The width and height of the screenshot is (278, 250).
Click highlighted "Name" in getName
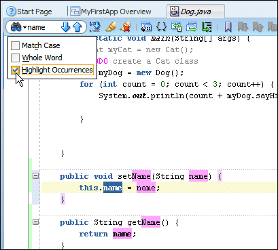pos(151,222)
